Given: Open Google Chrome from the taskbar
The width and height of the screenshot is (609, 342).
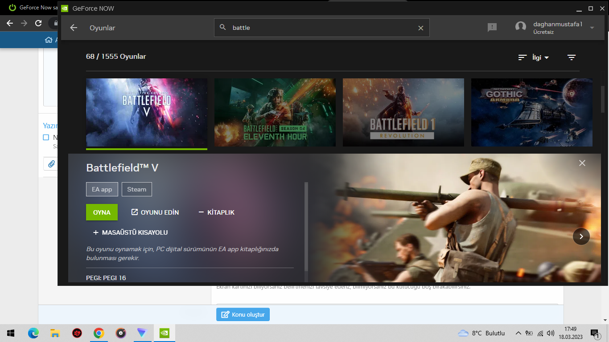Looking at the screenshot, I should pos(99,333).
